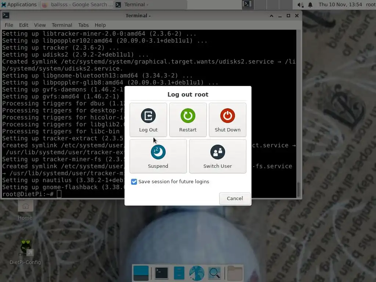Close the Terminal window
Screen dimensions: 376x282
pyautogui.click(x=297, y=15)
